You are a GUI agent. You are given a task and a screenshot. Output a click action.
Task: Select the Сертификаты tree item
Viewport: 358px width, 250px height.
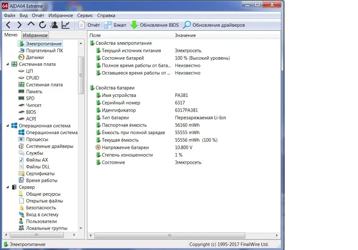coord(37,173)
